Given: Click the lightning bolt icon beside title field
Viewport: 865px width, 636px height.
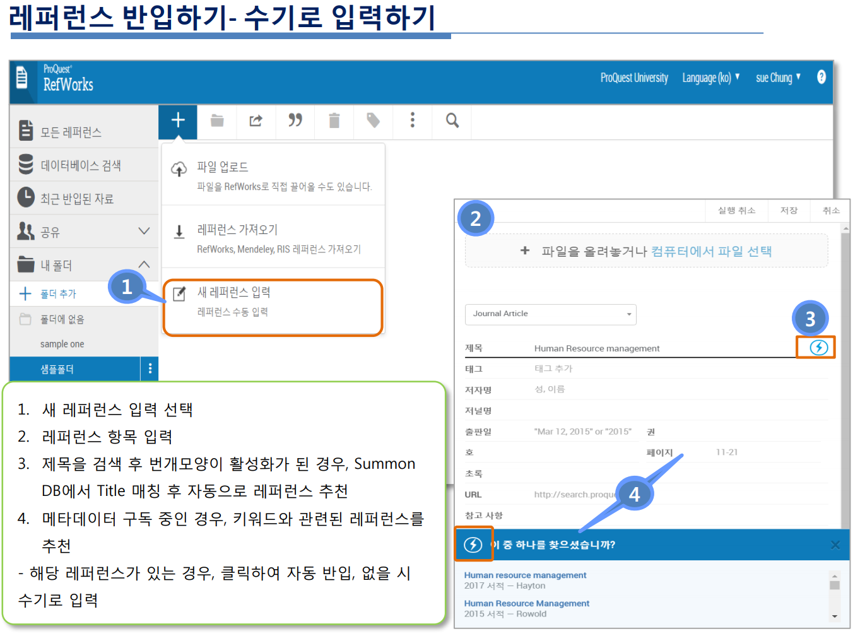Looking at the screenshot, I should click(818, 347).
